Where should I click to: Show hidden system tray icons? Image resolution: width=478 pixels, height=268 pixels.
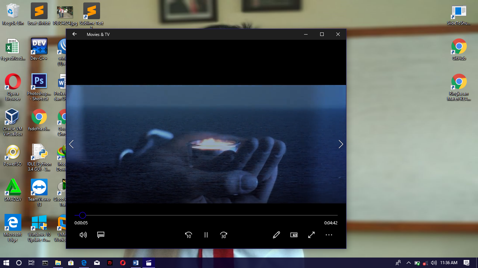coord(408,263)
